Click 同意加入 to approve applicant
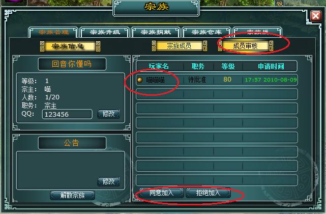326x214 pixels. point(162,193)
